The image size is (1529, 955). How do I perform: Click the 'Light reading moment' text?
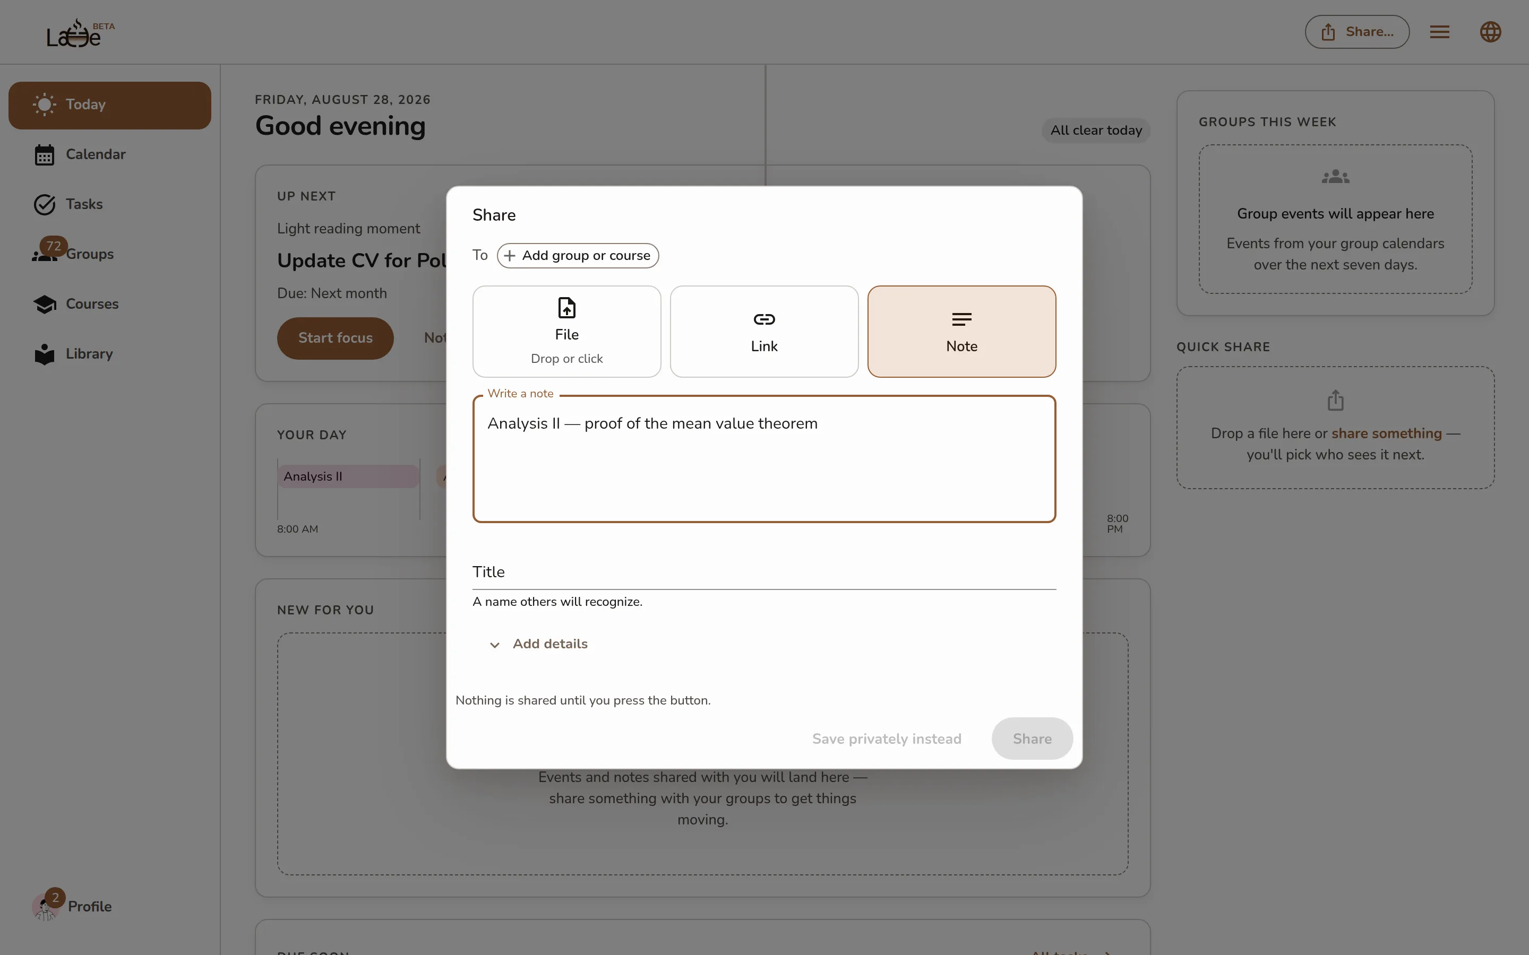348,229
